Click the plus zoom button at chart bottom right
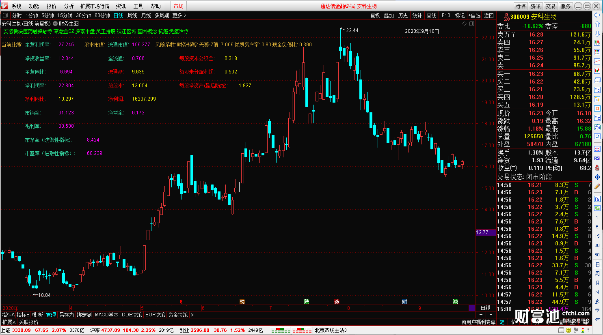Viewport: 603px width, 335px height. click(481, 315)
